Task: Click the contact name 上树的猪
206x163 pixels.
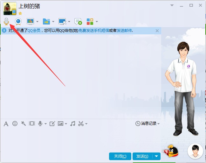Action: pos(29,6)
